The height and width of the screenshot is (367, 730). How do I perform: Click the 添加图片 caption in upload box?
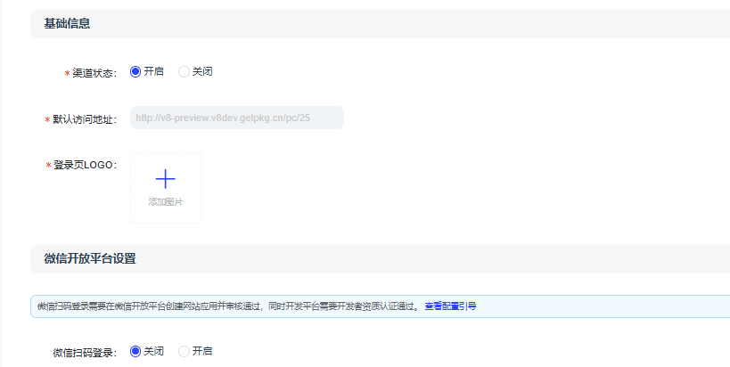point(165,202)
